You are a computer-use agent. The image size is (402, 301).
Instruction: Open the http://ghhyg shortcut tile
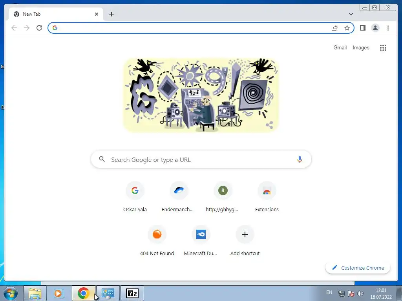[x=223, y=197]
